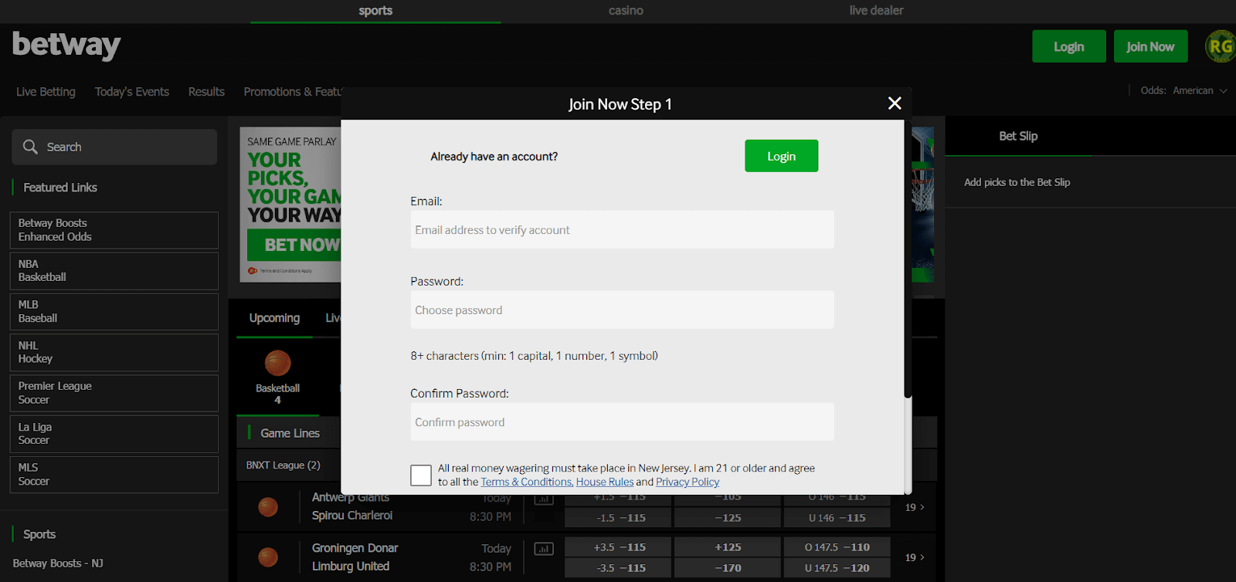1236x582 pixels.
Task: Expand 19 more bets for Antwerp game
Action: pyautogui.click(x=915, y=507)
